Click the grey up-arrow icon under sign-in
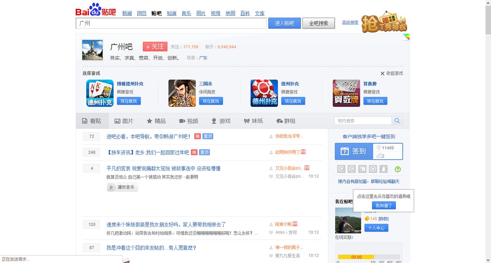Viewport: 491px width, 263px height. (x=384, y=169)
